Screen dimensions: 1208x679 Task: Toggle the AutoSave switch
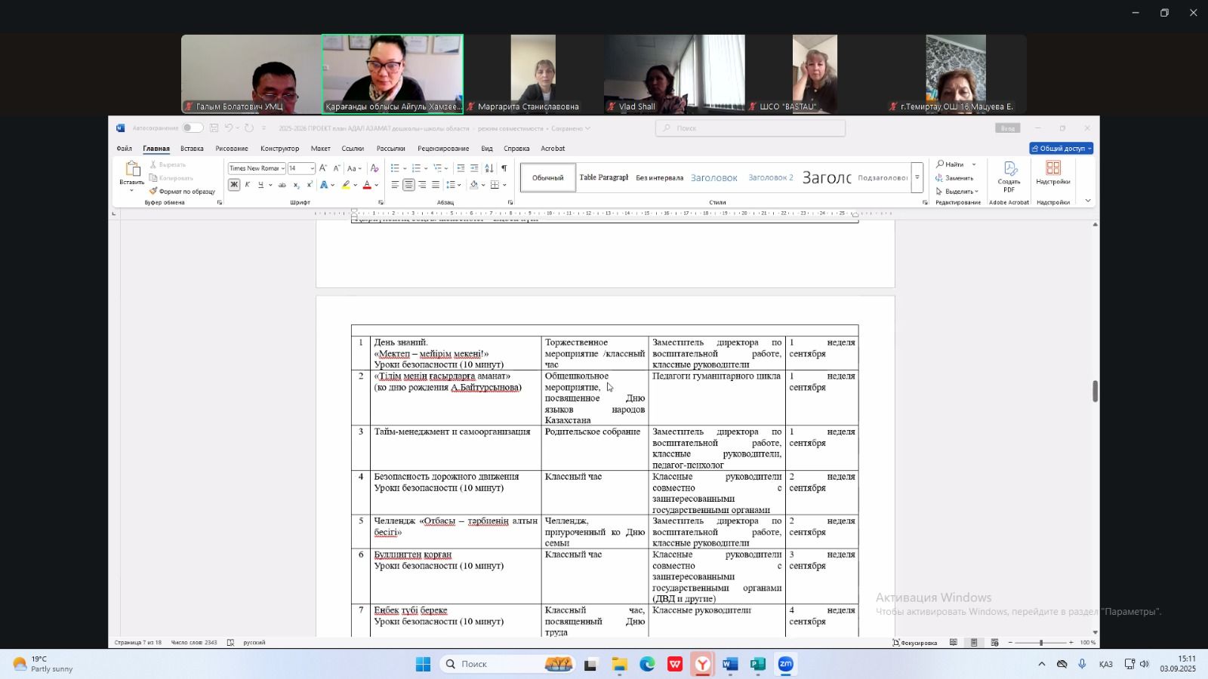192,128
